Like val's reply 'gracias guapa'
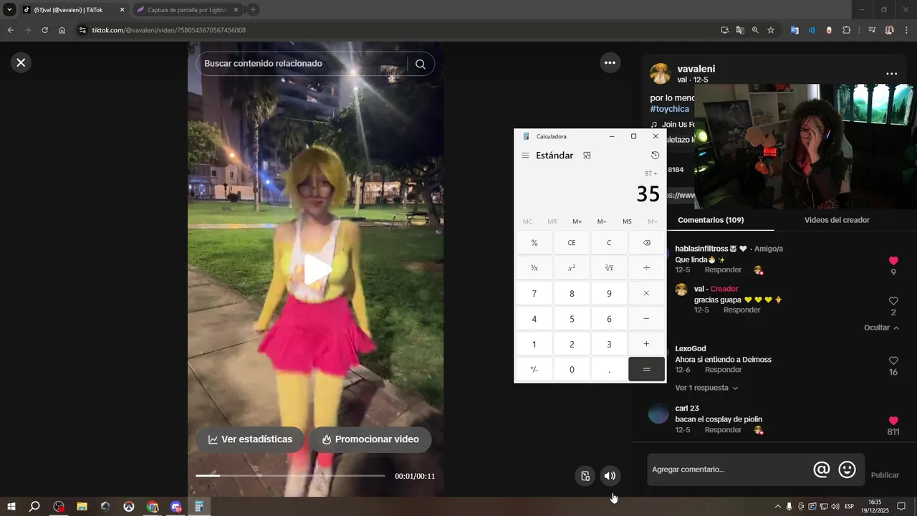Viewport: 917px width, 516px height. [893, 302]
